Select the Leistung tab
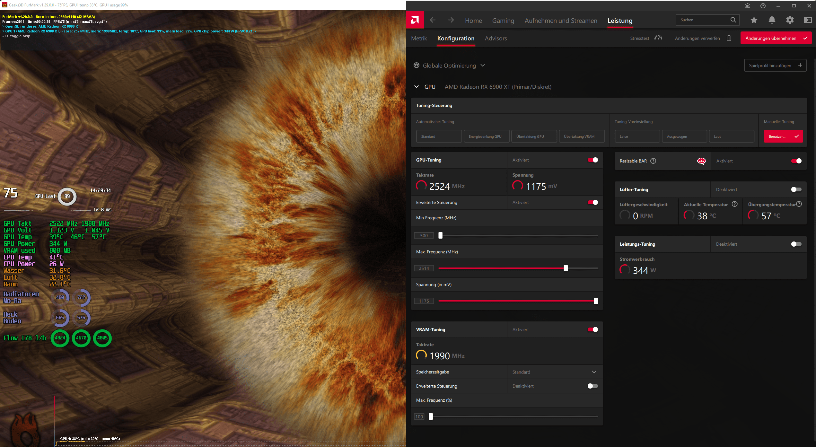Image resolution: width=816 pixels, height=447 pixels. 620,21
